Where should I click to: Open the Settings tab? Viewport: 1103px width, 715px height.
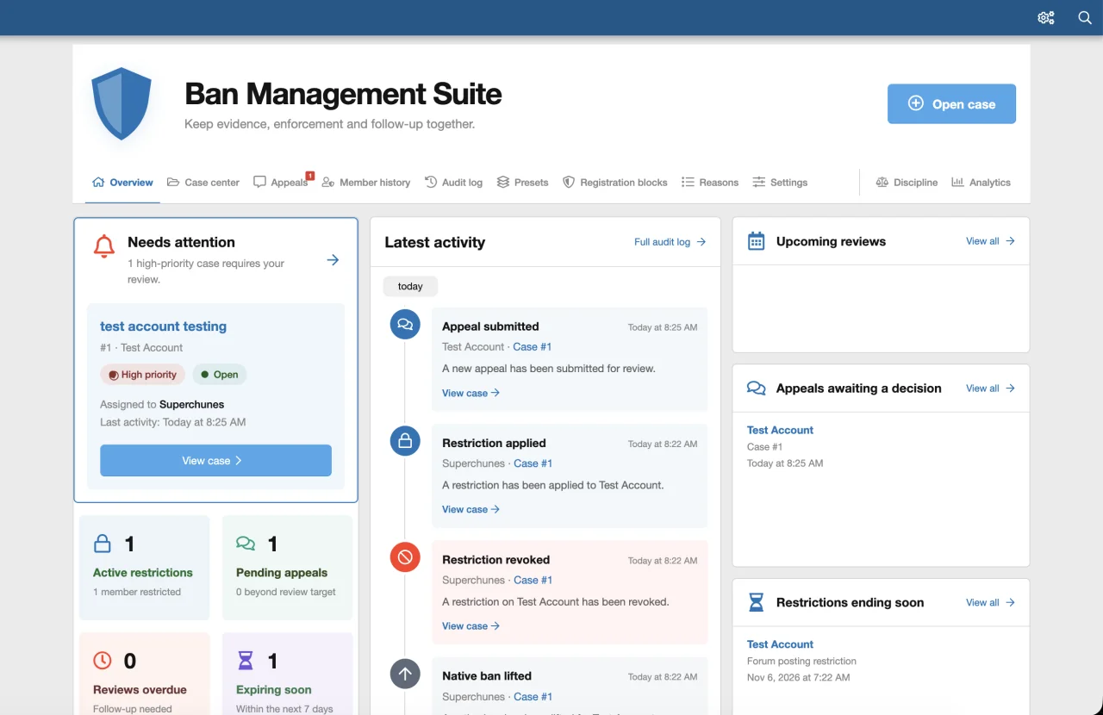pyautogui.click(x=779, y=183)
